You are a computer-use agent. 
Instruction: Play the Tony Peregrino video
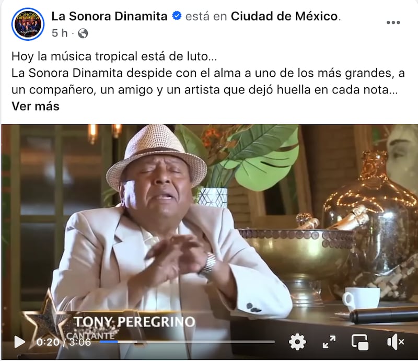pos(19,342)
